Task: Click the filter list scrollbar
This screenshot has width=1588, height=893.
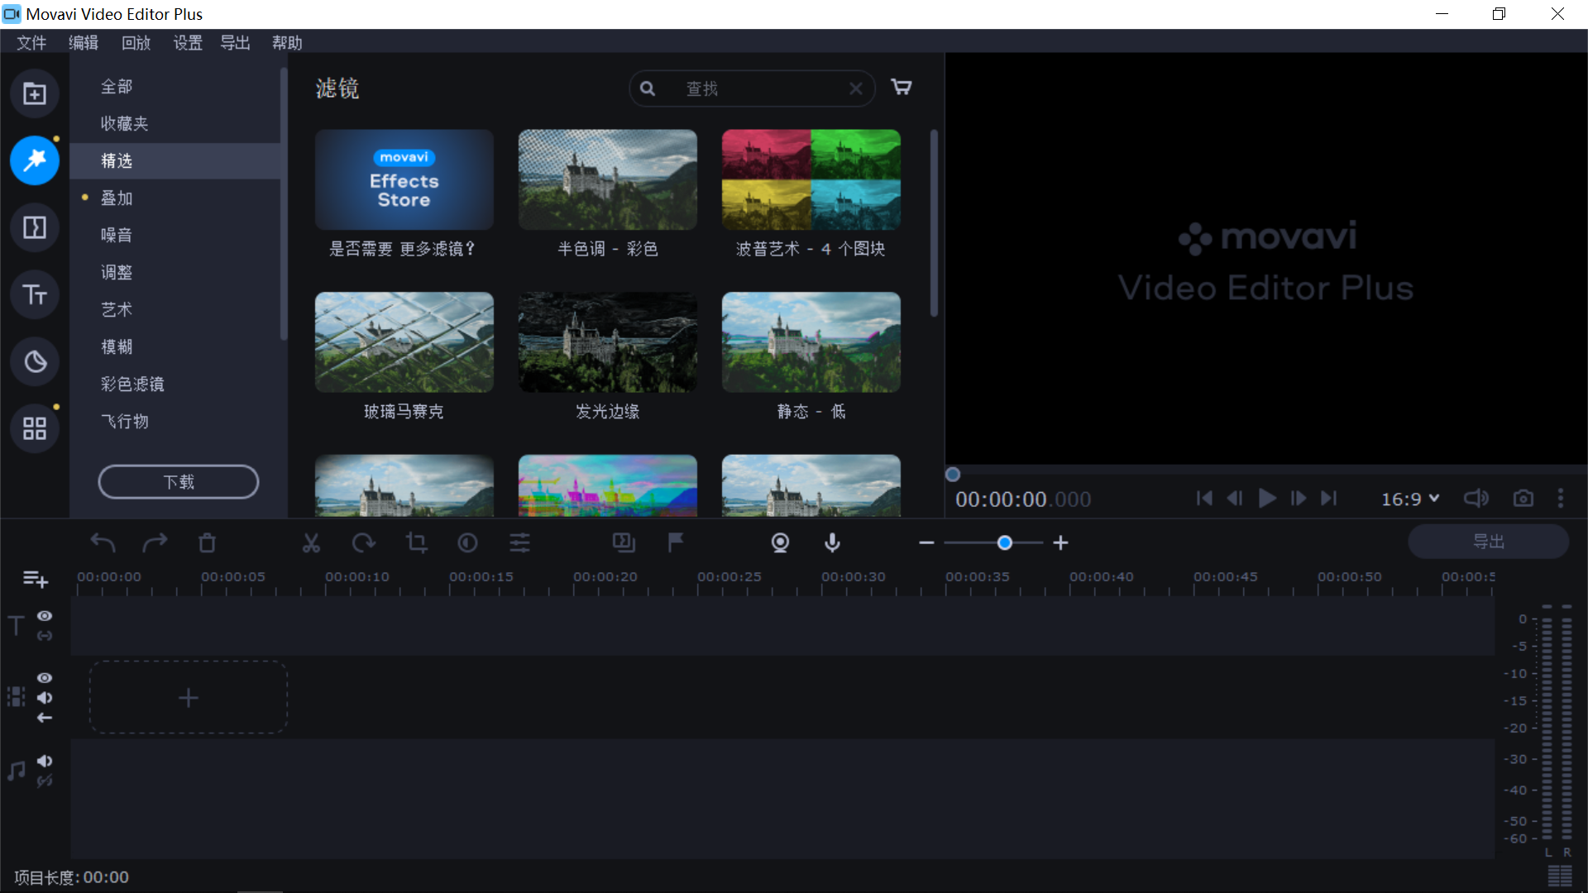Action: pyautogui.click(x=935, y=223)
